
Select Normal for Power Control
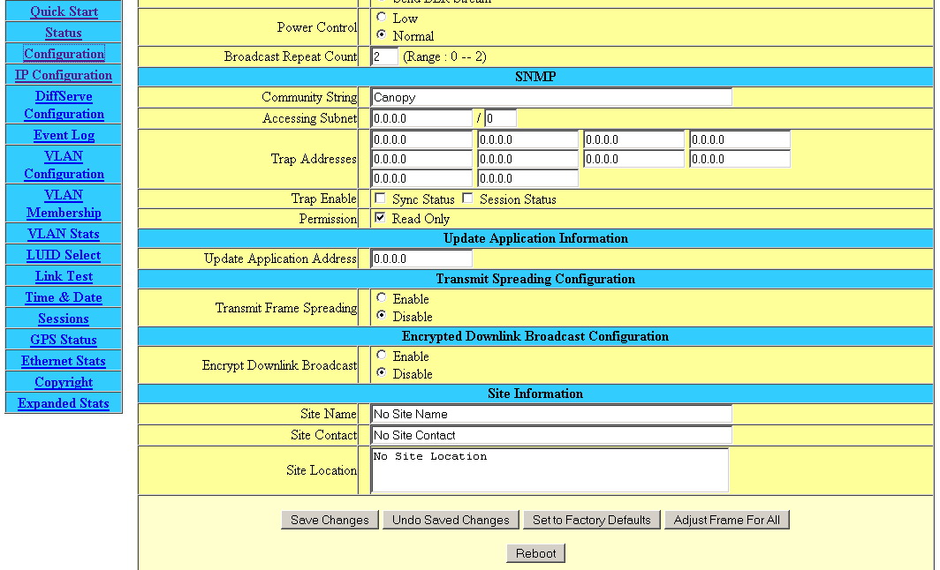click(382, 34)
